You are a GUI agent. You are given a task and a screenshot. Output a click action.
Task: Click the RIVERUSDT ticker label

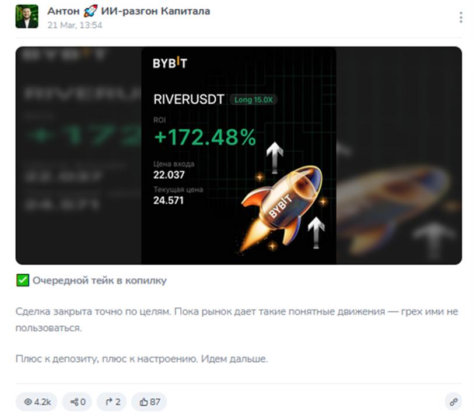(x=189, y=100)
